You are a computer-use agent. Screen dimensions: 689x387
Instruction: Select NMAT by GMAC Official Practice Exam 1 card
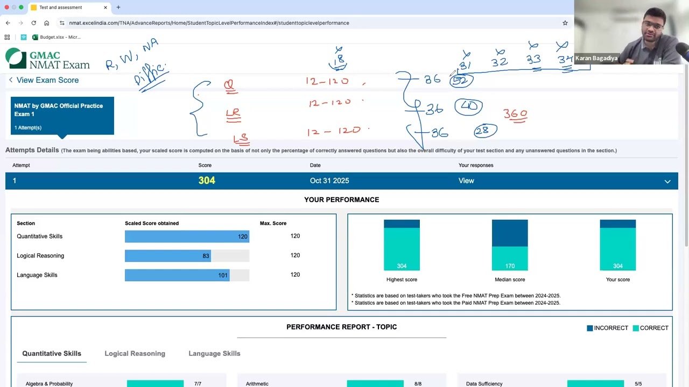[x=62, y=116]
